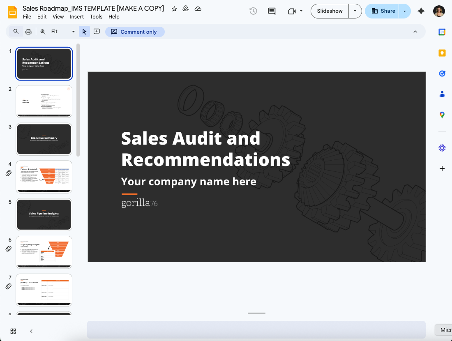Click the Slideshow button
The height and width of the screenshot is (341, 452).
[x=330, y=11]
